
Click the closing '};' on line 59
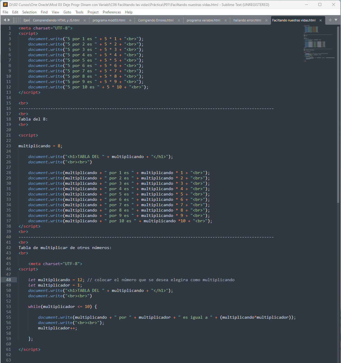[31, 339]
